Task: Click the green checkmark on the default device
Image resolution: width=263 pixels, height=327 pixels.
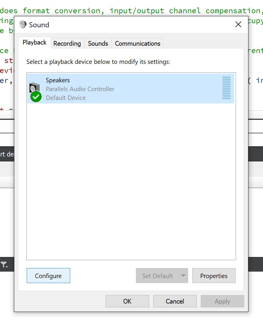Action: (36, 97)
